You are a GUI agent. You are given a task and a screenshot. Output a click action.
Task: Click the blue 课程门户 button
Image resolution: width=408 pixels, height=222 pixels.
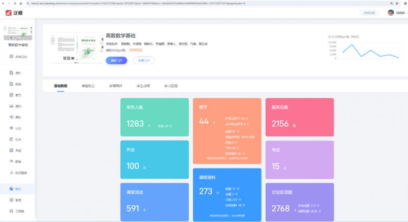116,60
